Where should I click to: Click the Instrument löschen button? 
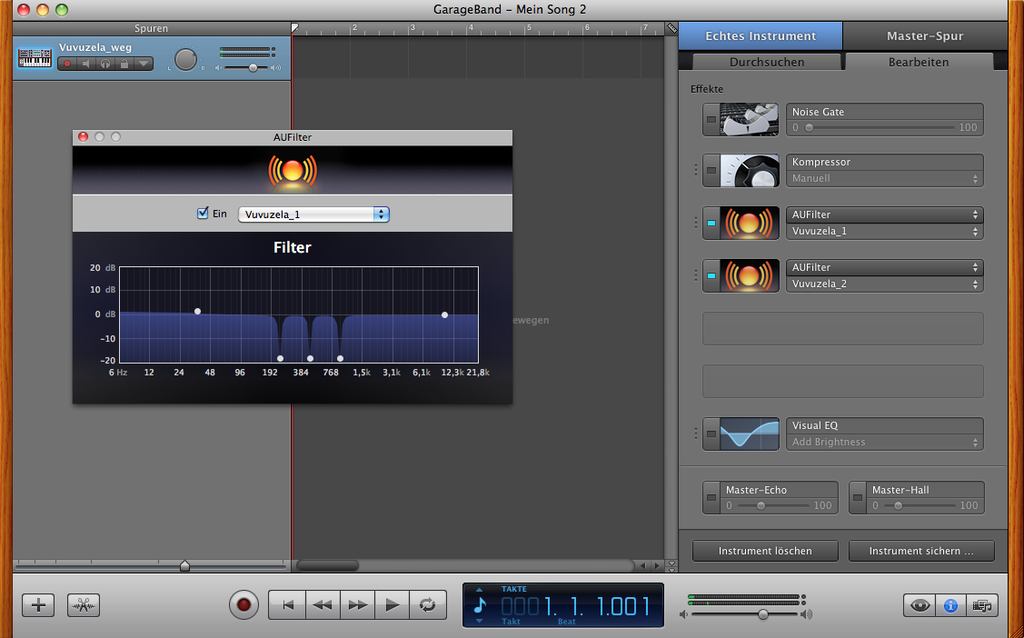click(765, 551)
